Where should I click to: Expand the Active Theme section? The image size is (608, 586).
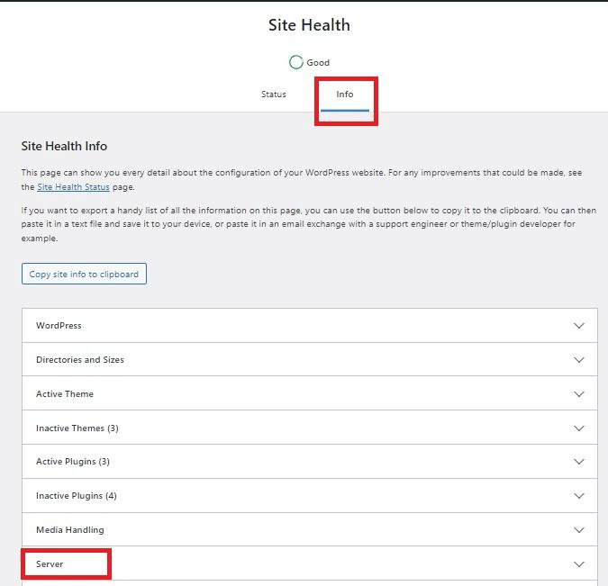pyautogui.click(x=65, y=394)
